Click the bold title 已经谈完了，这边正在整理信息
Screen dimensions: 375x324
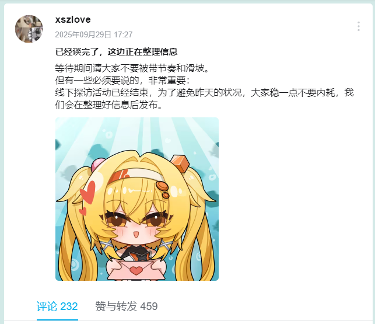tap(116, 52)
